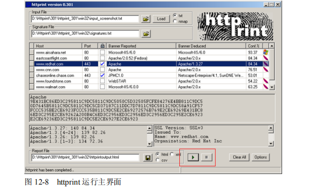
Task: Sort by the Host column header
Action: click(x=58, y=46)
